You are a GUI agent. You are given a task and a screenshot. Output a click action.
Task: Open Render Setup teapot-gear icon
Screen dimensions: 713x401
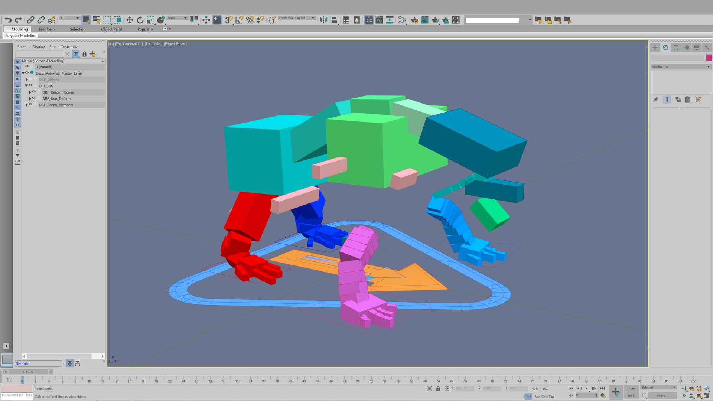click(x=414, y=20)
